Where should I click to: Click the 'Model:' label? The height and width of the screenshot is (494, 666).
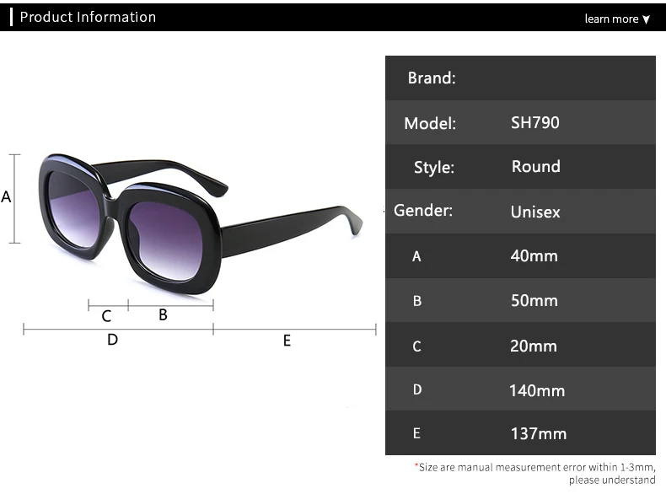pos(430,123)
